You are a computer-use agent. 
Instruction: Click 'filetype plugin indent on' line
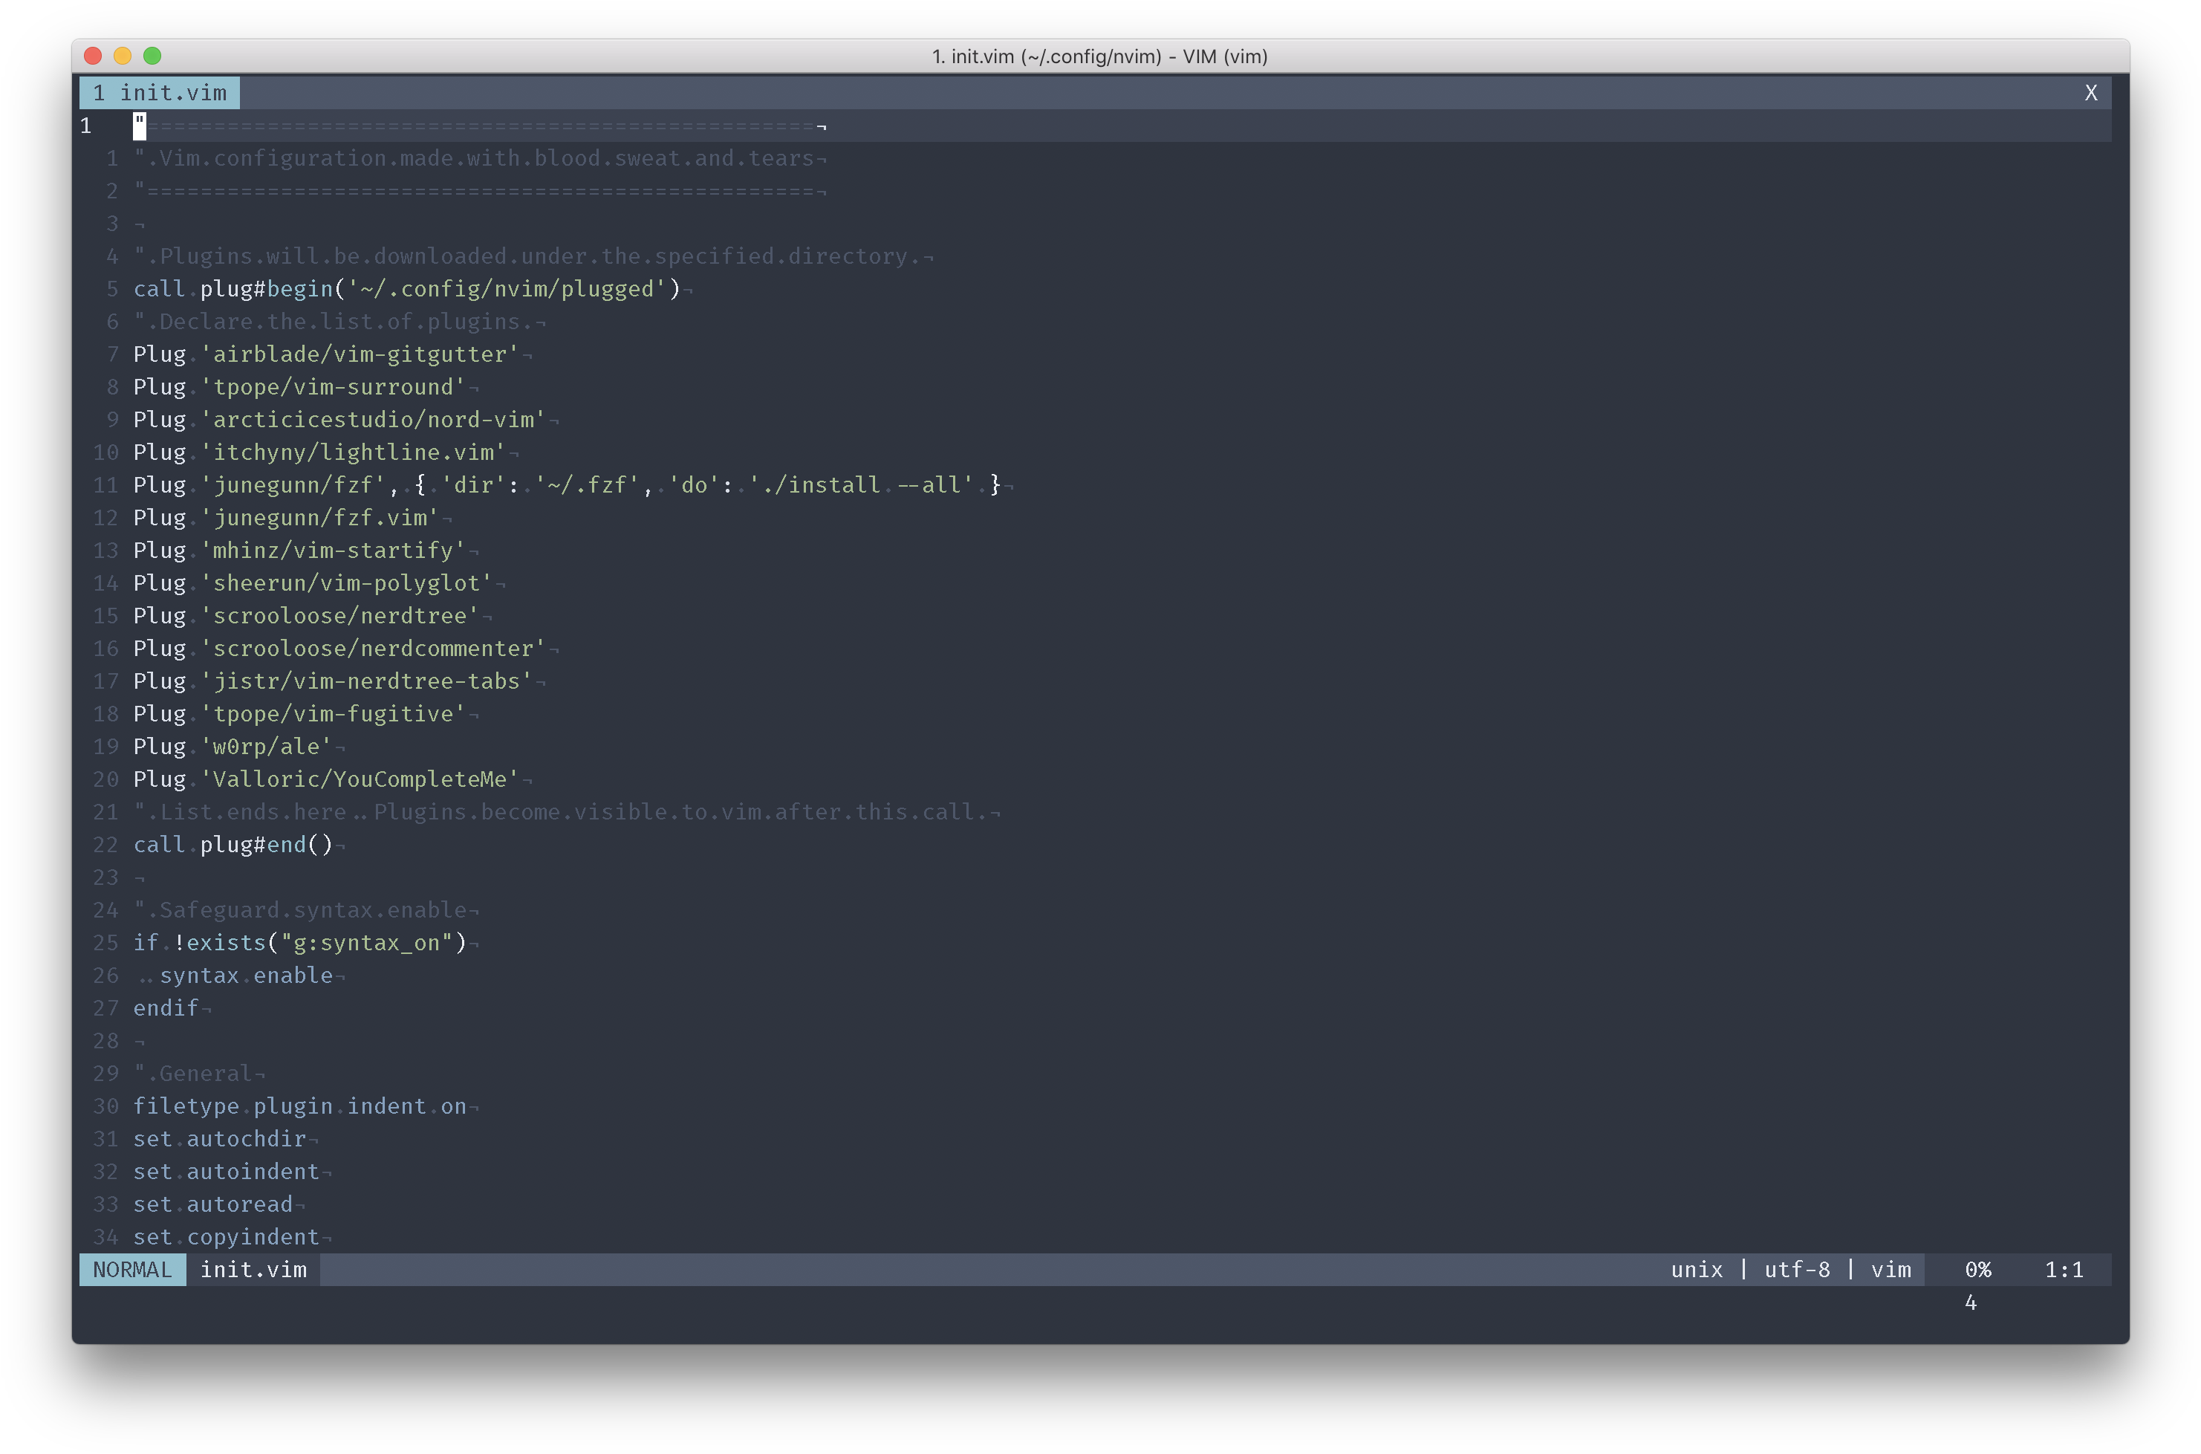(x=299, y=1106)
